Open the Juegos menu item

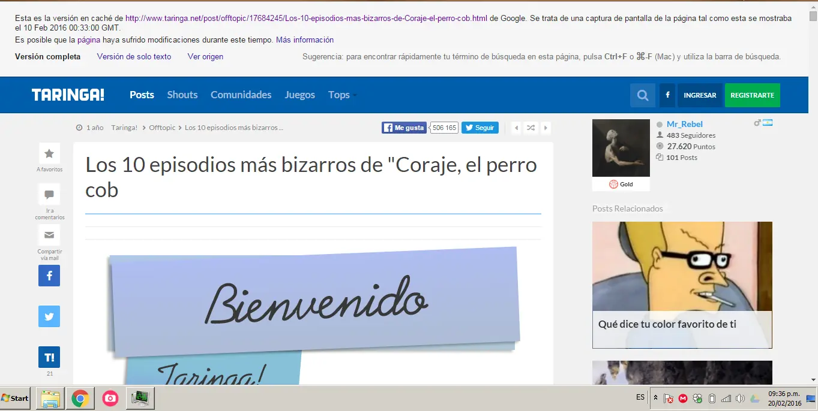pos(299,95)
